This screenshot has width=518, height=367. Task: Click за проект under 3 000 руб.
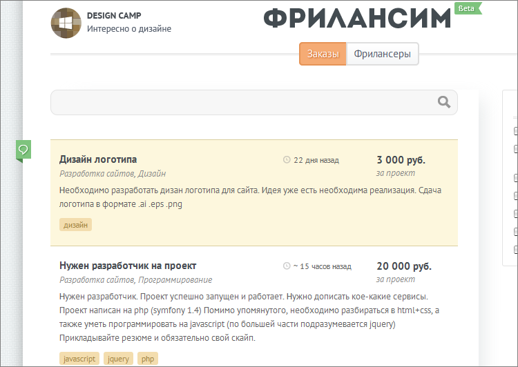coord(396,173)
